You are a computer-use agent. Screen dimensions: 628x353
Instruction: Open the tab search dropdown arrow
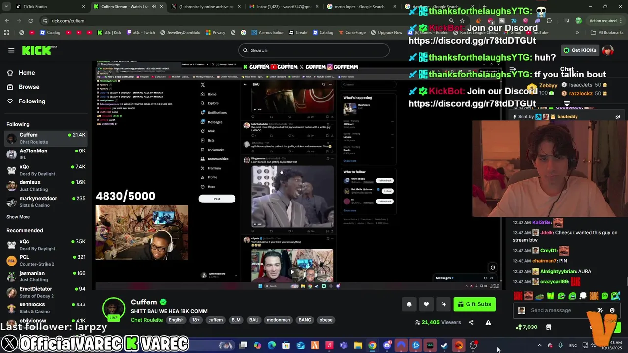click(6, 6)
